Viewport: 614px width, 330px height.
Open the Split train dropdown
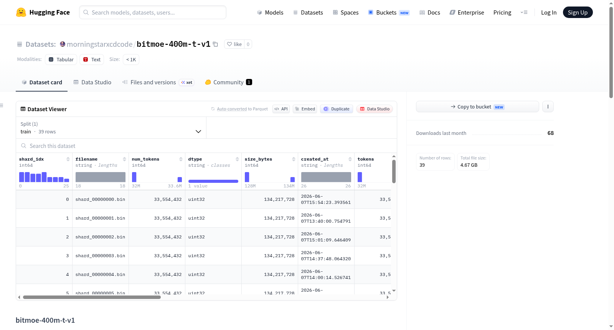coord(111,128)
